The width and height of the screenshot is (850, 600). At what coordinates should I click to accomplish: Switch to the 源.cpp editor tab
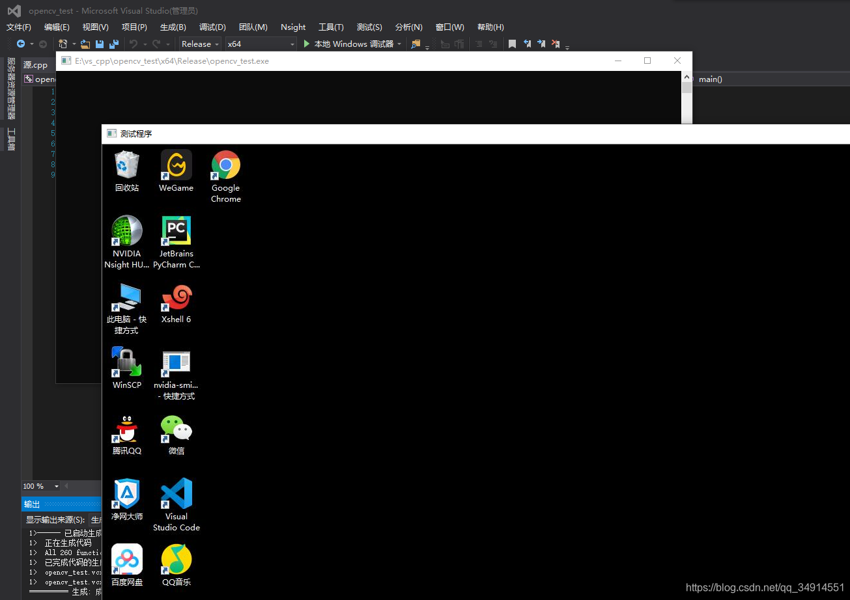pos(36,65)
